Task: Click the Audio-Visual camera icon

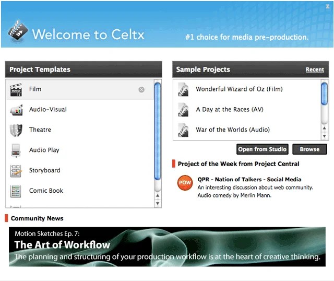Action: [x=16, y=110]
